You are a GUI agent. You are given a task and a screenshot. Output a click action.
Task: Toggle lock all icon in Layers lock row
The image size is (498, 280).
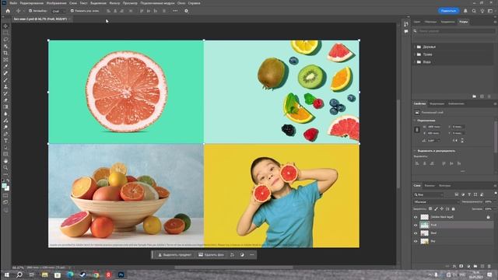coord(453,209)
